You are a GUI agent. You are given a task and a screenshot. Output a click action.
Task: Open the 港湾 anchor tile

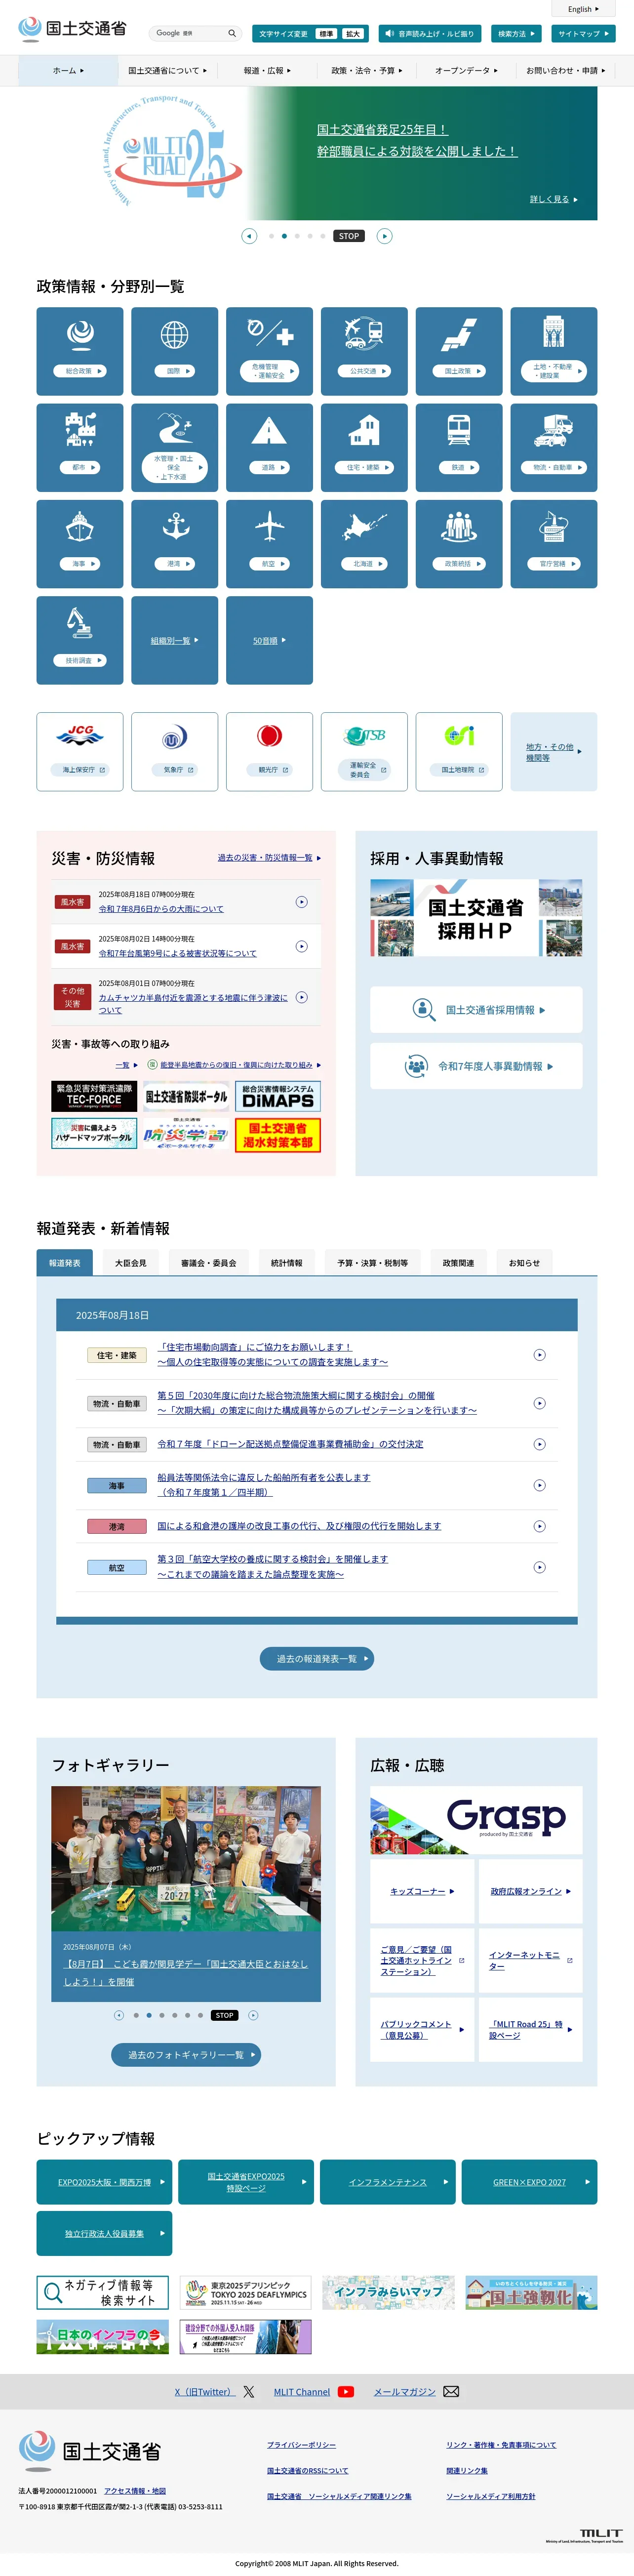click(x=174, y=544)
